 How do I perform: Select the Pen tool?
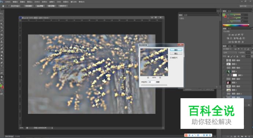coord(1,62)
